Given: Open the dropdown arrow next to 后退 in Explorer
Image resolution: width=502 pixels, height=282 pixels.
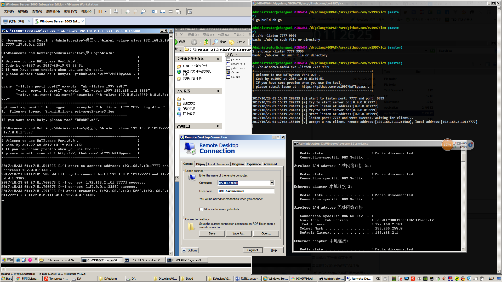Looking at the screenshot, I should click(188, 42).
